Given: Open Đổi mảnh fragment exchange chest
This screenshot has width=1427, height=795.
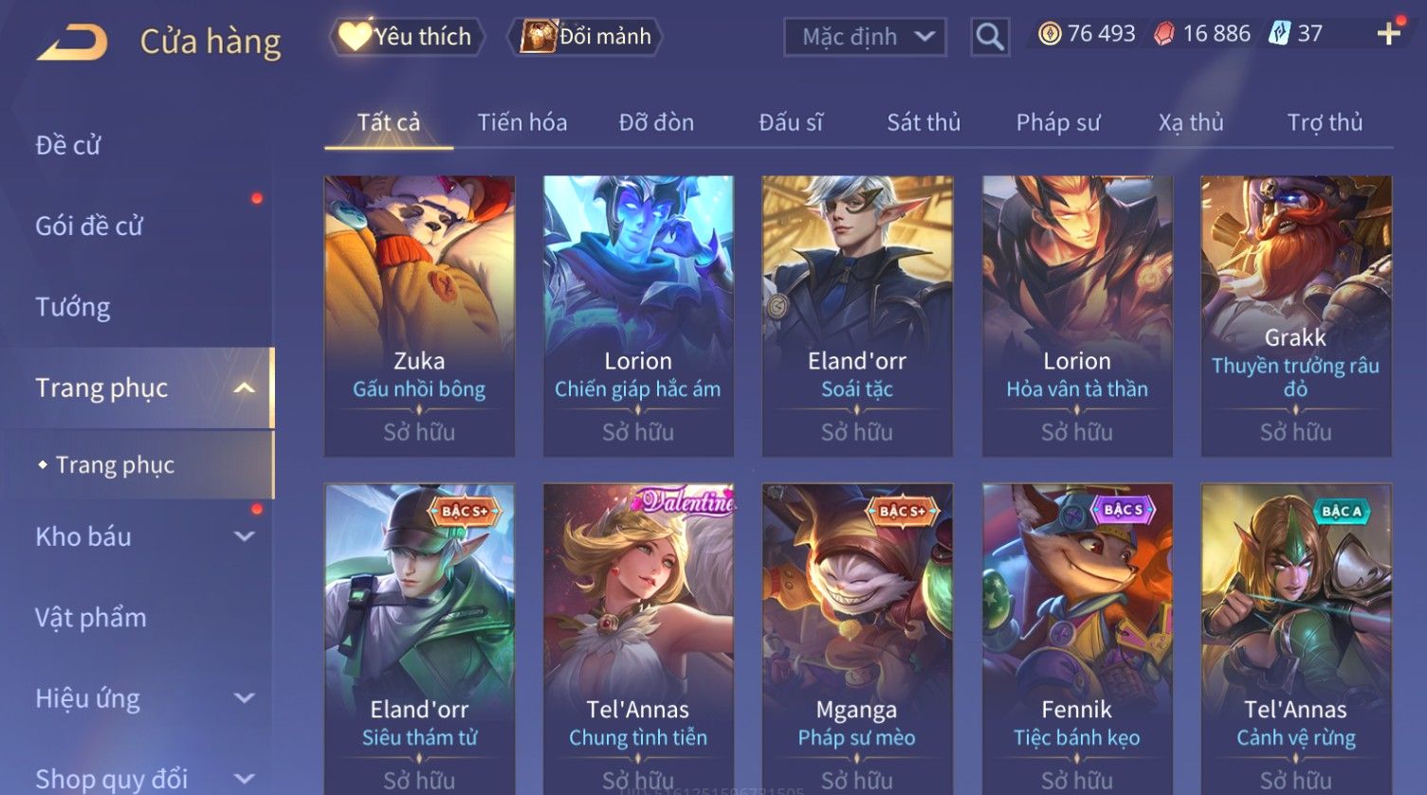Looking at the screenshot, I should pos(586,37).
